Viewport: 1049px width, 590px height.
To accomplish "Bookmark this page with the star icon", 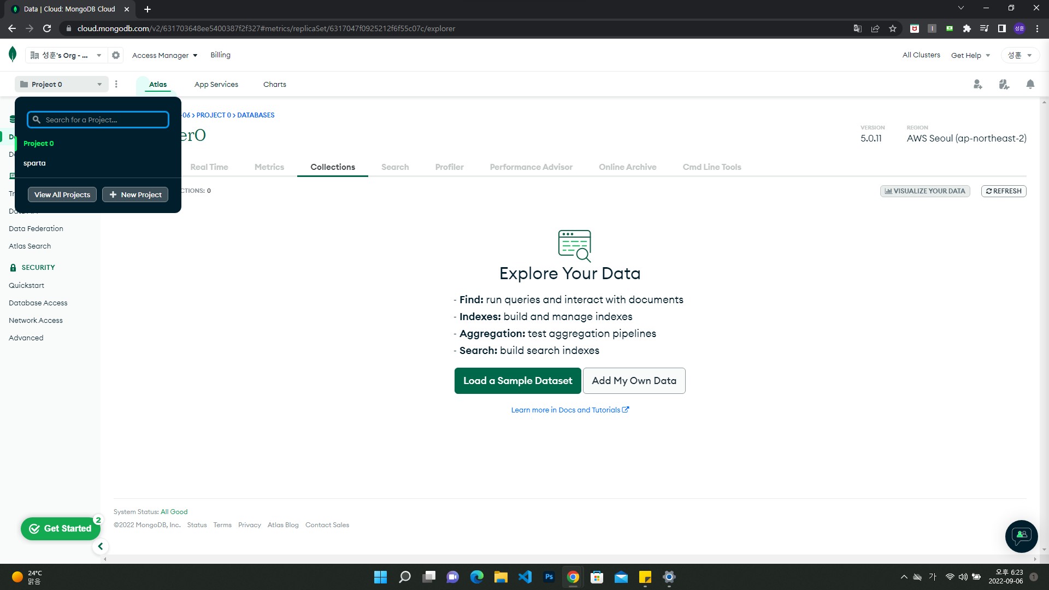I will (x=893, y=28).
